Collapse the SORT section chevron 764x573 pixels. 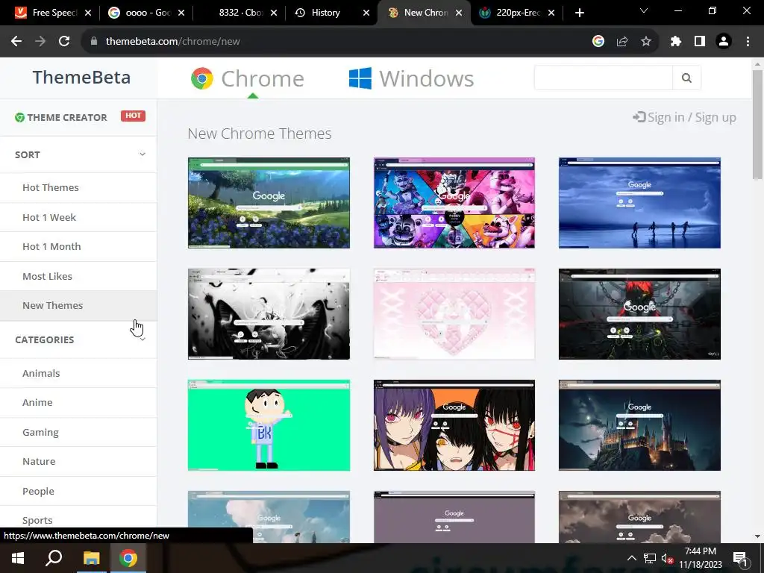(x=143, y=154)
